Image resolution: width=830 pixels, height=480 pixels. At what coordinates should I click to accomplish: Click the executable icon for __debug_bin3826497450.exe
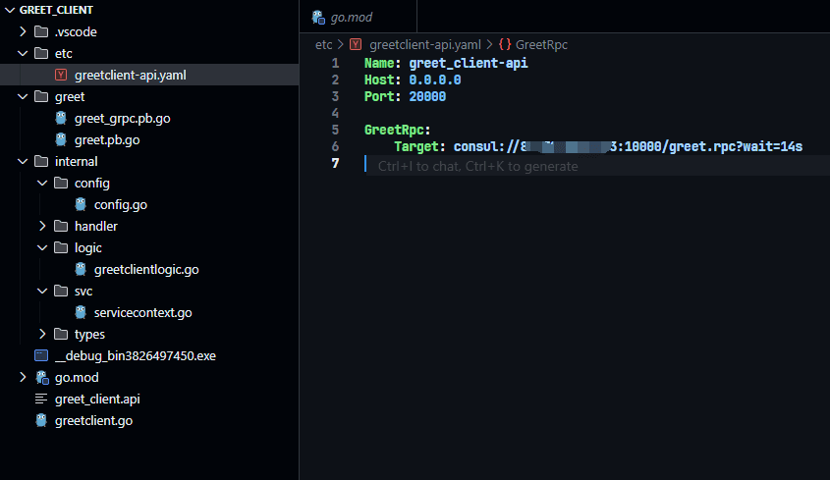[x=41, y=355]
